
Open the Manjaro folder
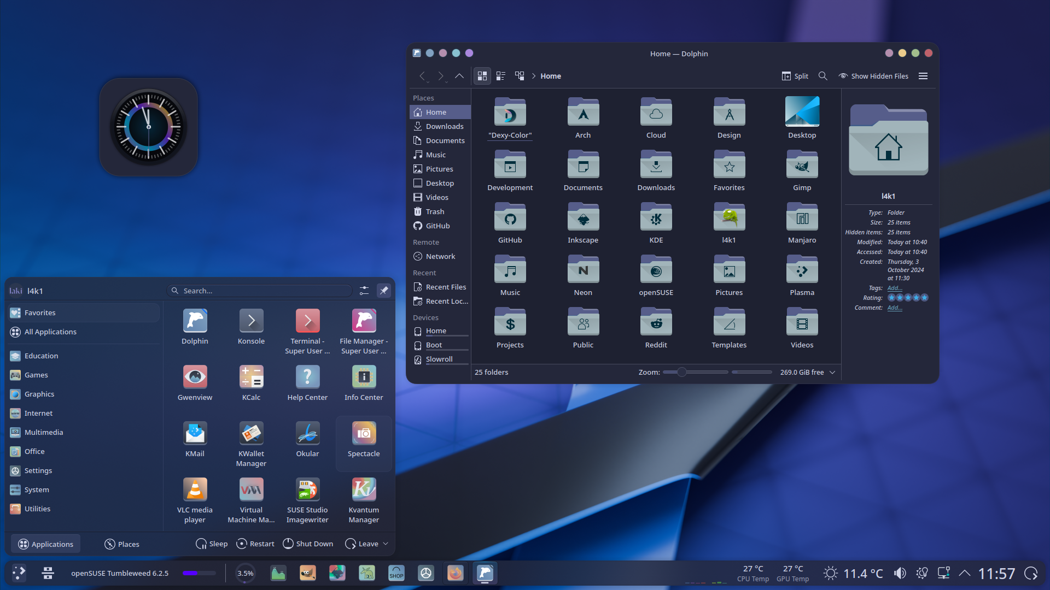tap(802, 223)
